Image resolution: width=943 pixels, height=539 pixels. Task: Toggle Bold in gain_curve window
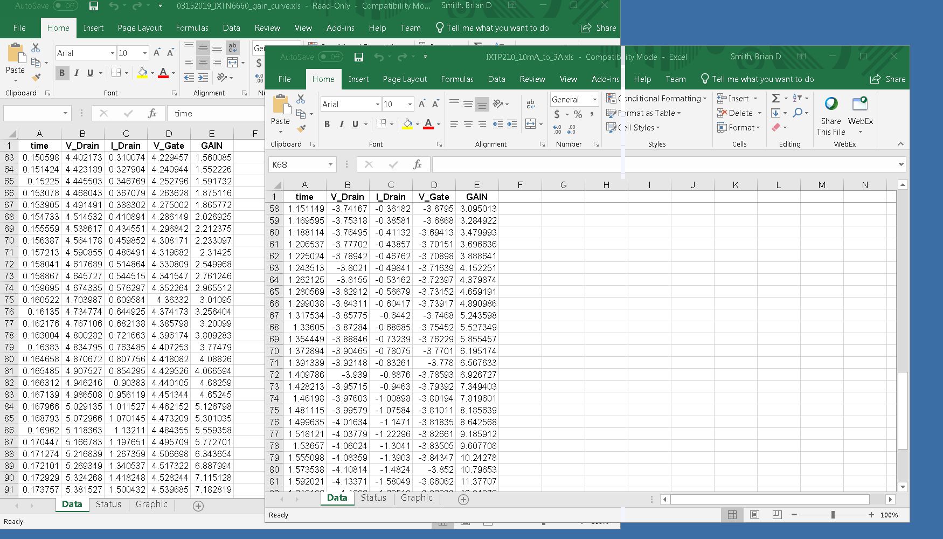(x=62, y=73)
